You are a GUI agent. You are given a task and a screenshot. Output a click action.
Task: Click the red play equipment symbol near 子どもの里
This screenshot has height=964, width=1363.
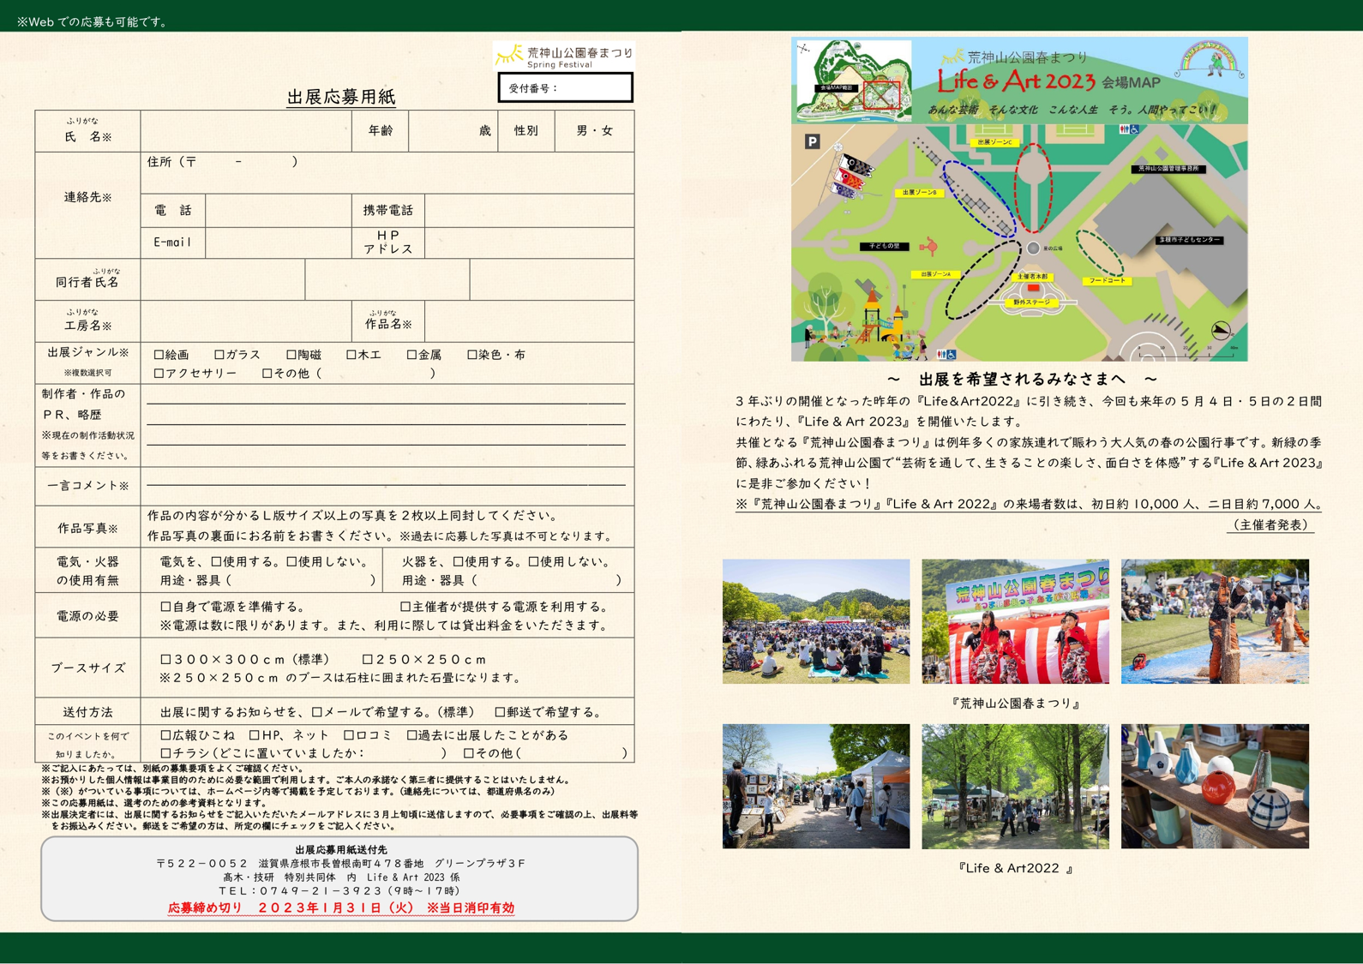pos(928,247)
